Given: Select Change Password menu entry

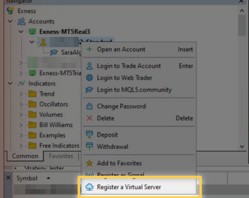Looking at the screenshot, I should click(x=139, y=106).
